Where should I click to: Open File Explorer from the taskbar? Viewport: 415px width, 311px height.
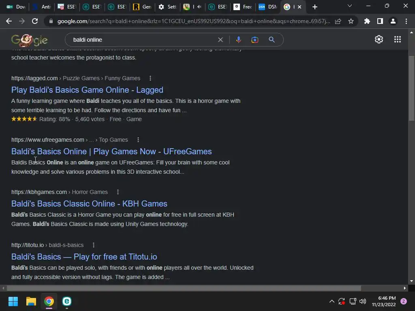tap(31, 301)
